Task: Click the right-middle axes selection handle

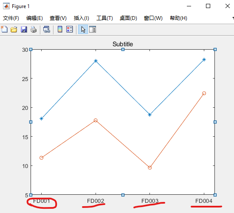Action: (215, 122)
